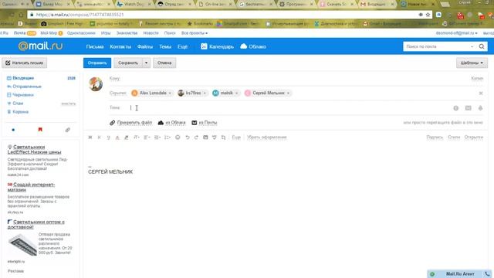Filter by flagged red flag icon

tap(40, 130)
